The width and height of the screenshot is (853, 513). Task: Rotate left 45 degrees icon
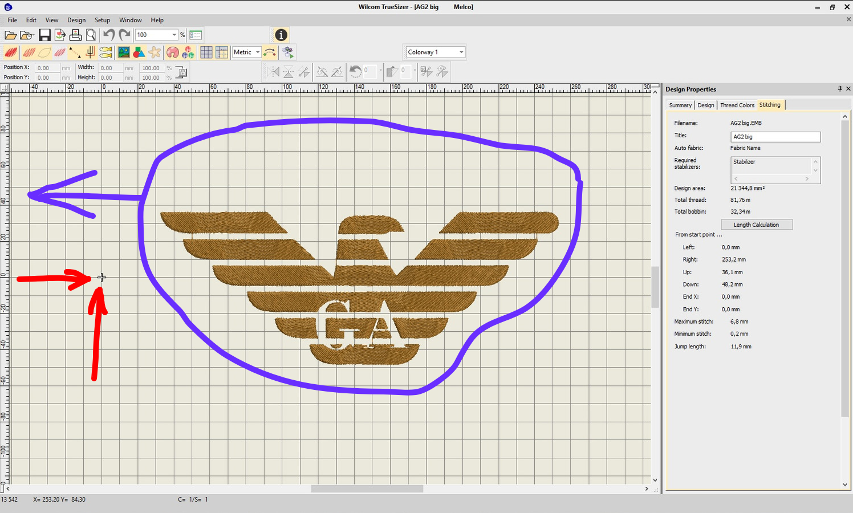[x=322, y=72]
